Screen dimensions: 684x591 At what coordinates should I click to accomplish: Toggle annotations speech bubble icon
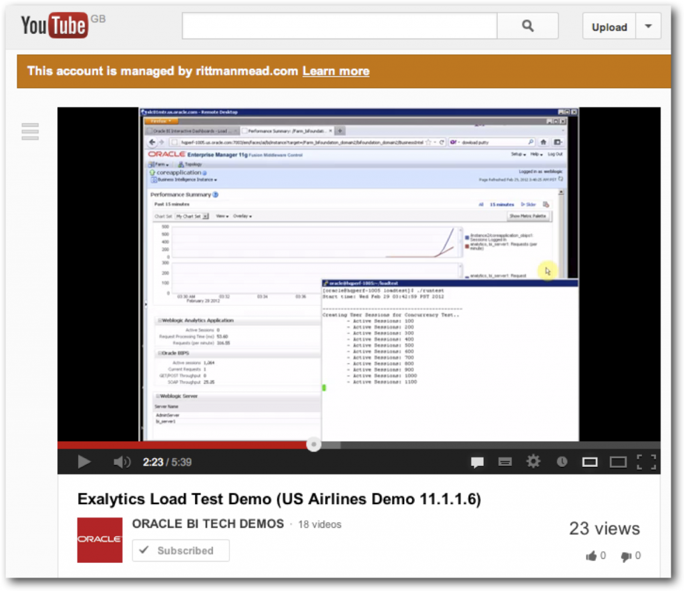coord(477,462)
